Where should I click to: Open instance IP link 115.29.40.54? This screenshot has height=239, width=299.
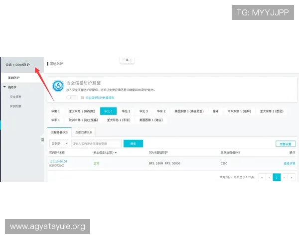[58, 161]
